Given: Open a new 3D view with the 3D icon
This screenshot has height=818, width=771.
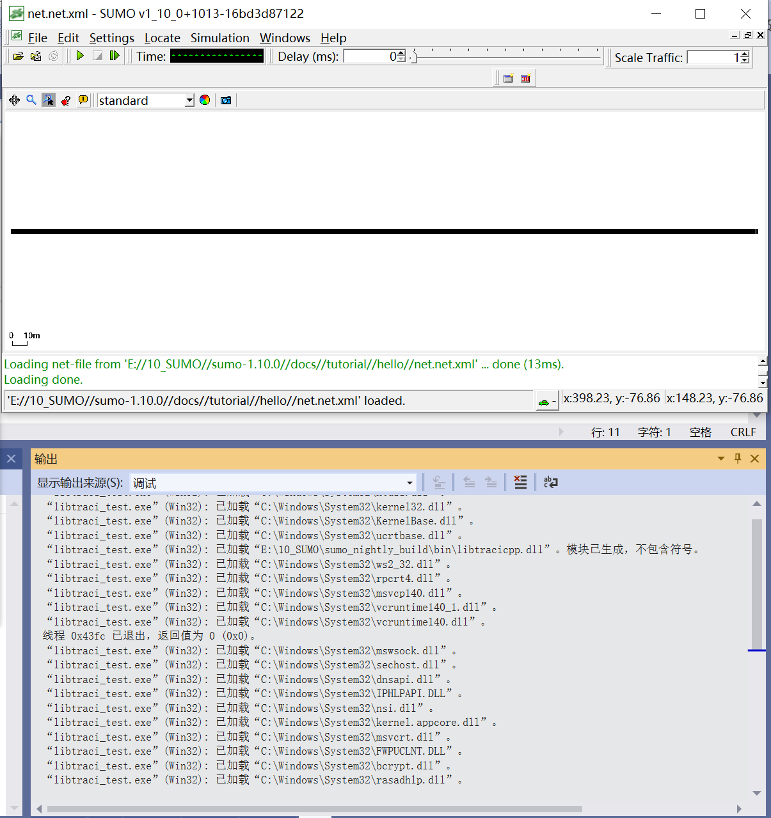Looking at the screenshot, I should (x=525, y=77).
